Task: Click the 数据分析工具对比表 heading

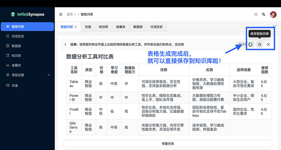Action: [x=90, y=57]
